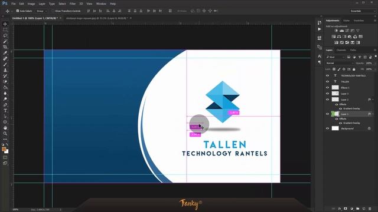Filter layers by type layers icon
The height and width of the screenshot is (212, 378).
click(x=360, y=57)
